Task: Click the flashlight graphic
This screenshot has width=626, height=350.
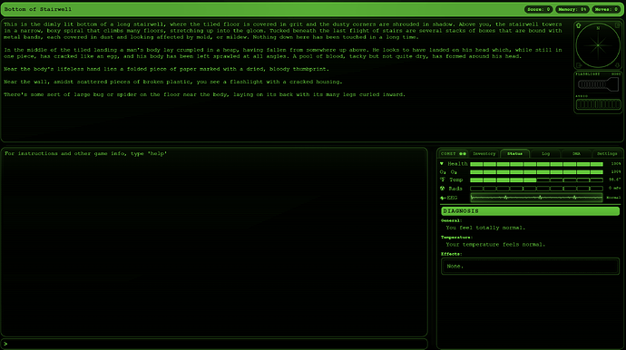Action: 598,84
